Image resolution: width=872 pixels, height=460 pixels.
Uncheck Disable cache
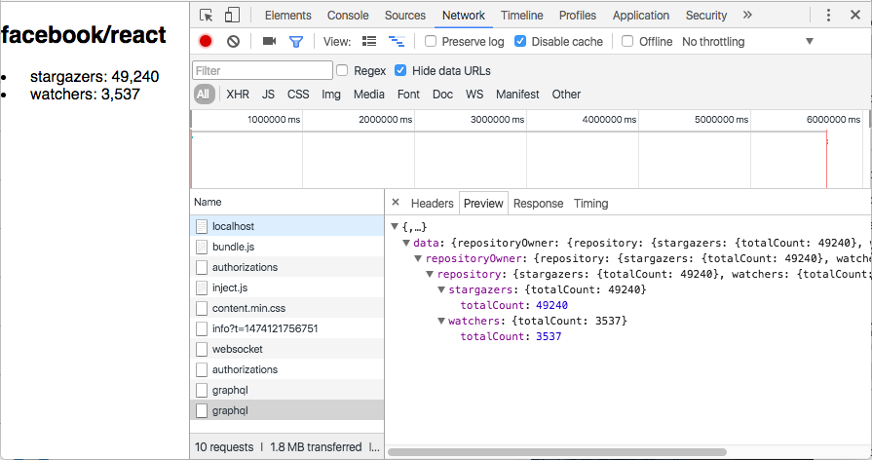[x=520, y=41]
